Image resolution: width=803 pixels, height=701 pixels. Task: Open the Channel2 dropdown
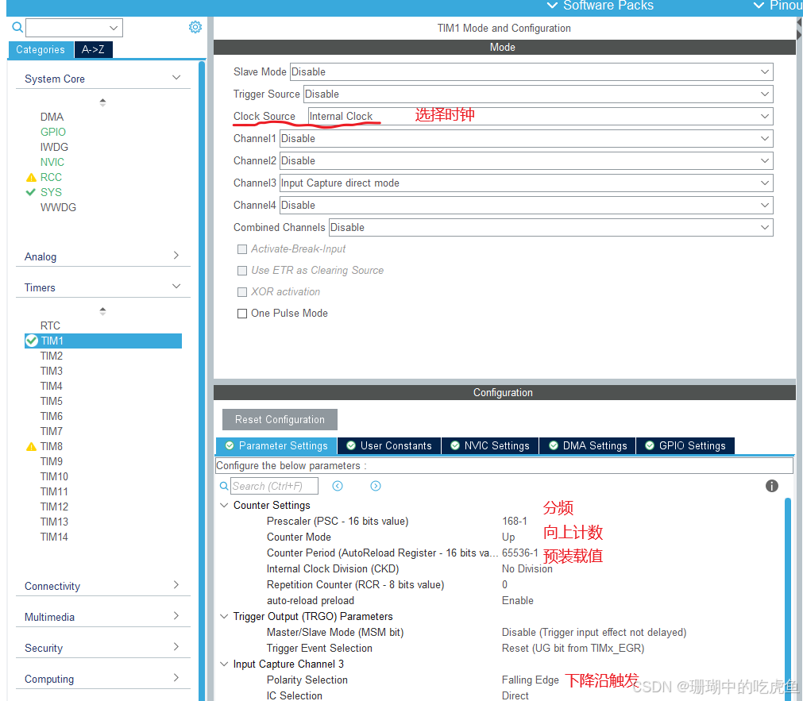[527, 161]
